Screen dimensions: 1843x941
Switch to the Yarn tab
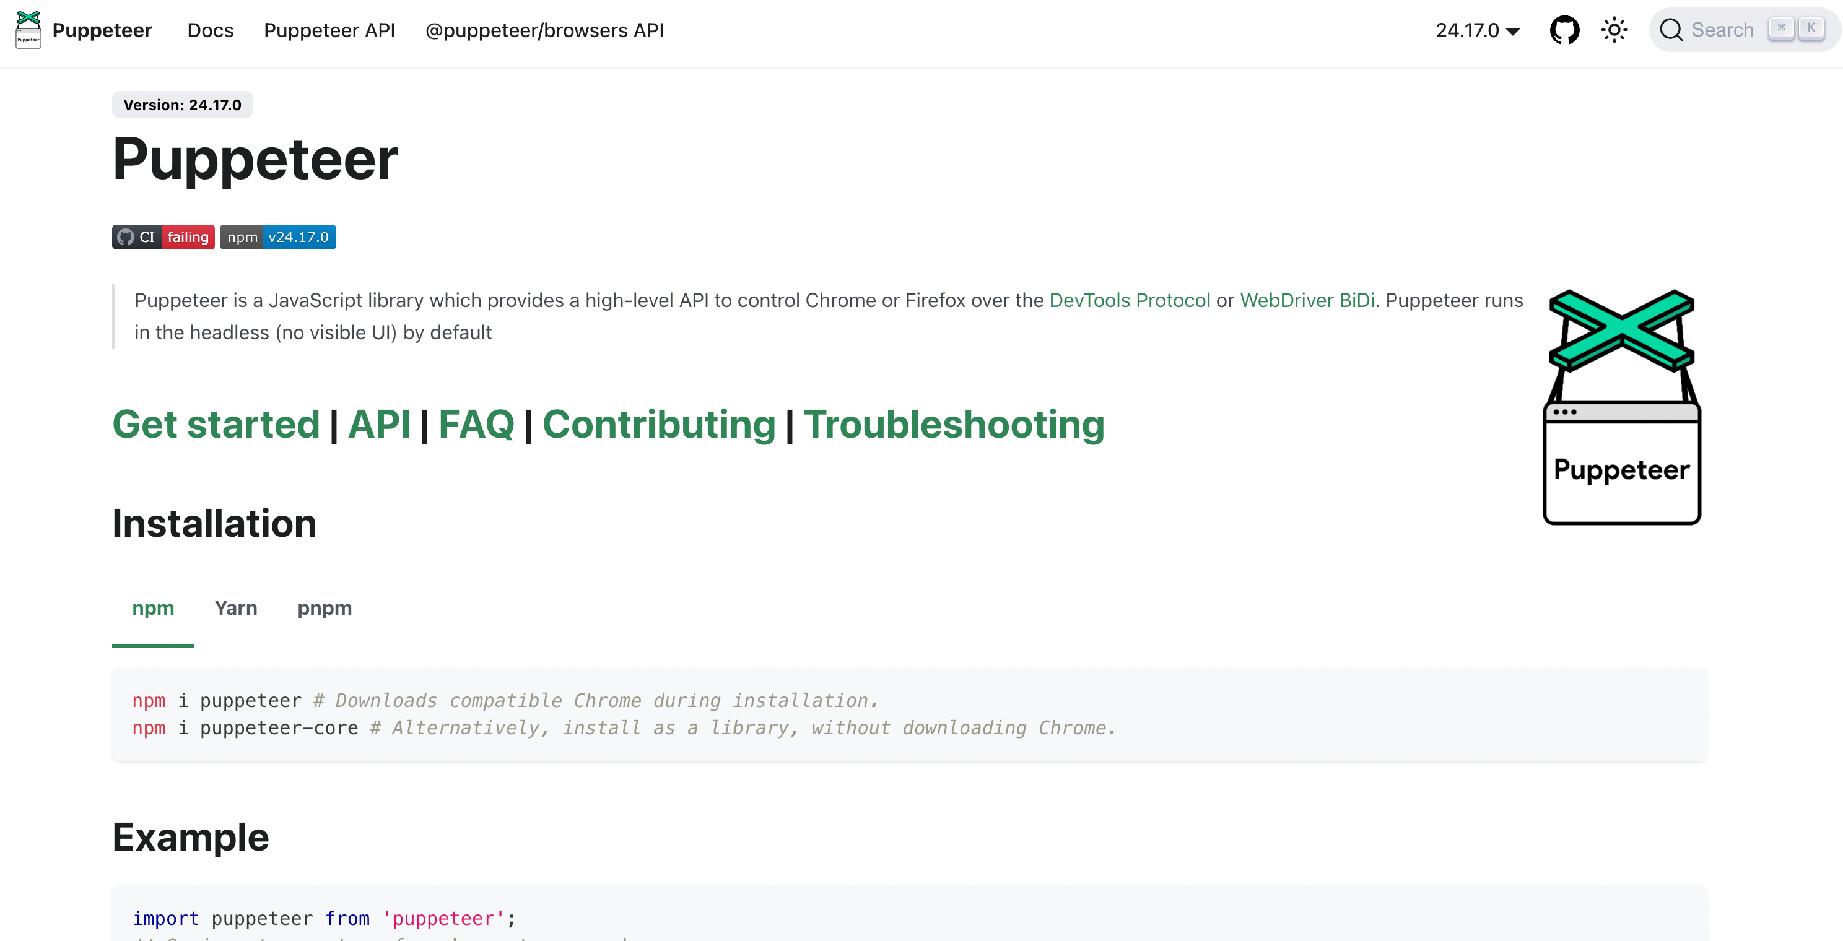(x=235, y=608)
